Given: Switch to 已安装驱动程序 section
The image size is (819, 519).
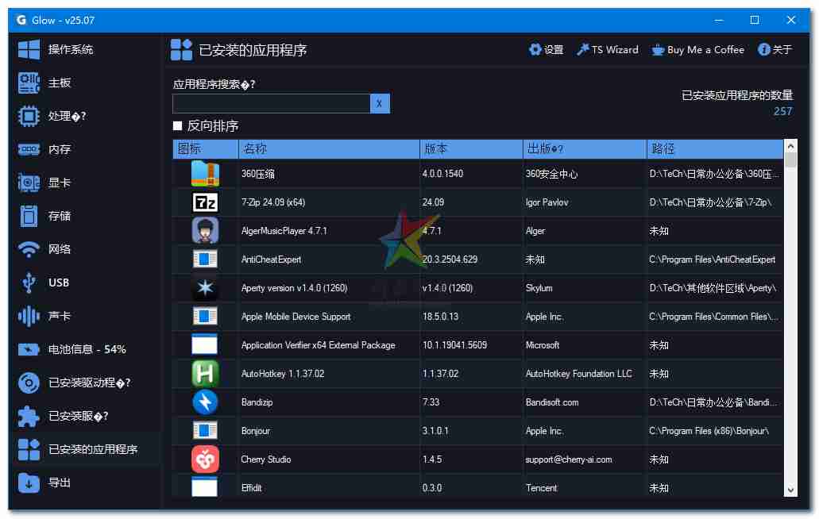Looking at the screenshot, I should [29, 382].
